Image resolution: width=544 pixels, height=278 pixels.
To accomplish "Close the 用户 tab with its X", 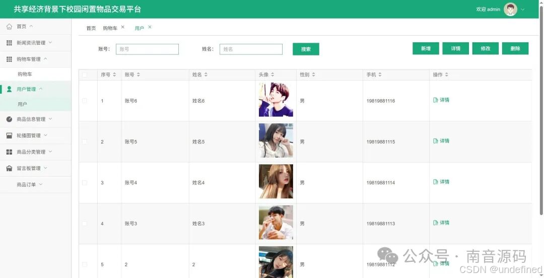I will coord(150,27).
